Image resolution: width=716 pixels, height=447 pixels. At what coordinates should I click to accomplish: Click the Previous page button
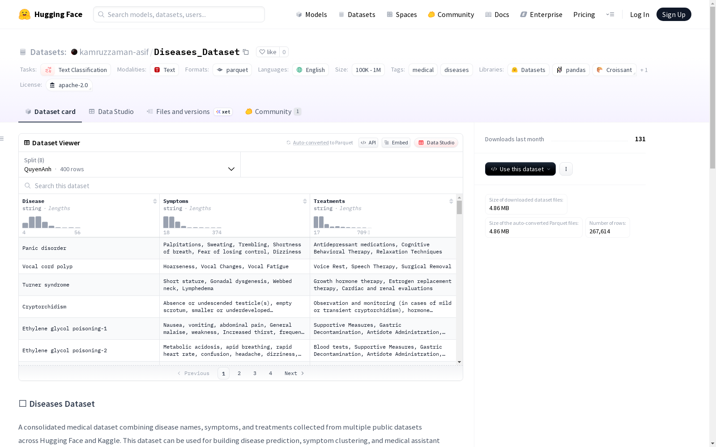pos(193,373)
